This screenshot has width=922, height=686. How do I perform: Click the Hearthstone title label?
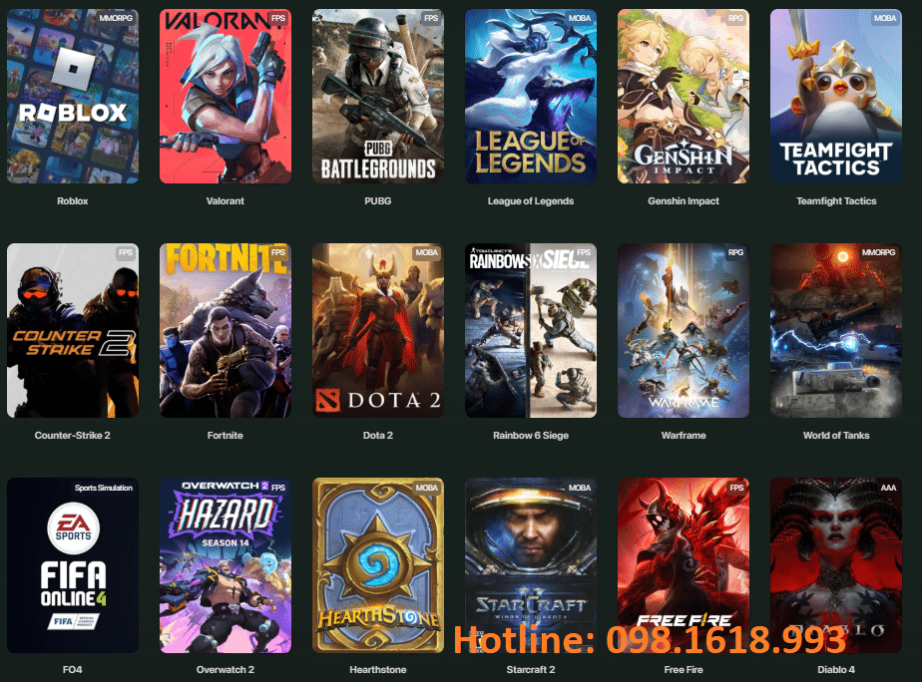point(378,670)
